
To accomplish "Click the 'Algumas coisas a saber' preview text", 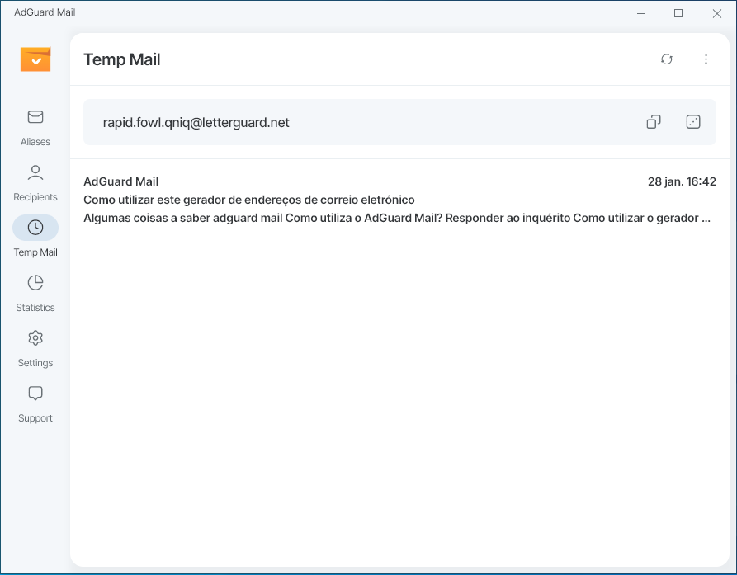I will click(x=396, y=218).
